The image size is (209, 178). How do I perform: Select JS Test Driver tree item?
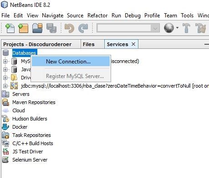pyautogui.click(x=28, y=152)
